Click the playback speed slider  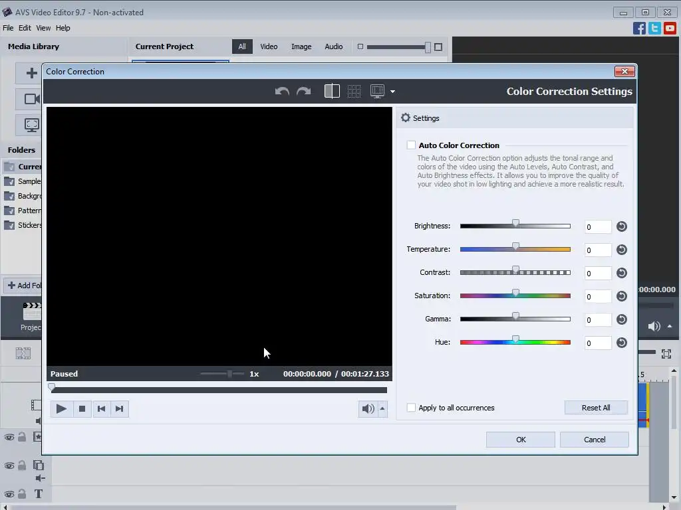[222, 374]
